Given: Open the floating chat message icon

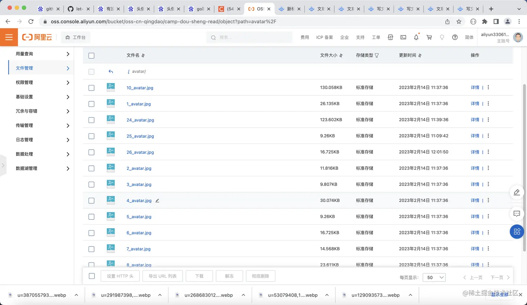Looking at the screenshot, I should (x=517, y=213).
